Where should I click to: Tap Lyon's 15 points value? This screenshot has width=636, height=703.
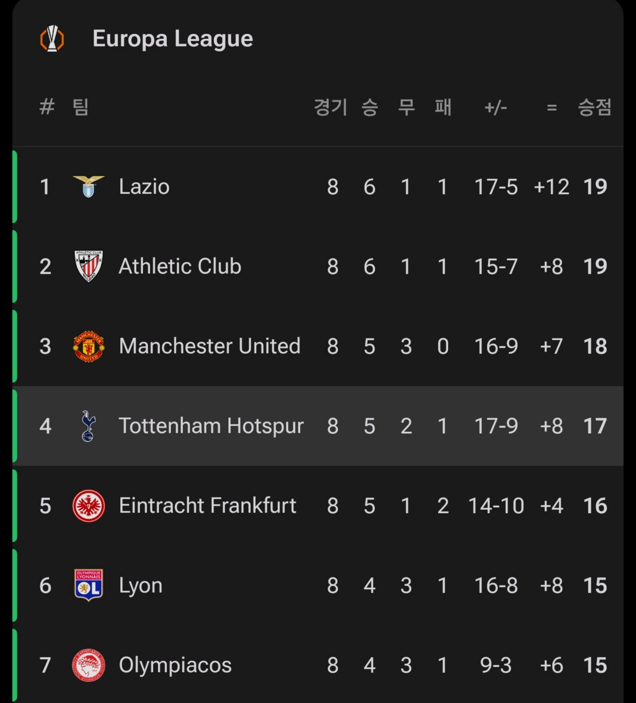click(x=595, y=586)
